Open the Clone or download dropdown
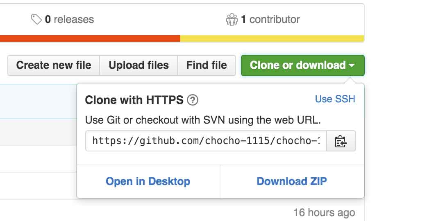The width and height of the screenshot is (427, 221). point(302,65)
